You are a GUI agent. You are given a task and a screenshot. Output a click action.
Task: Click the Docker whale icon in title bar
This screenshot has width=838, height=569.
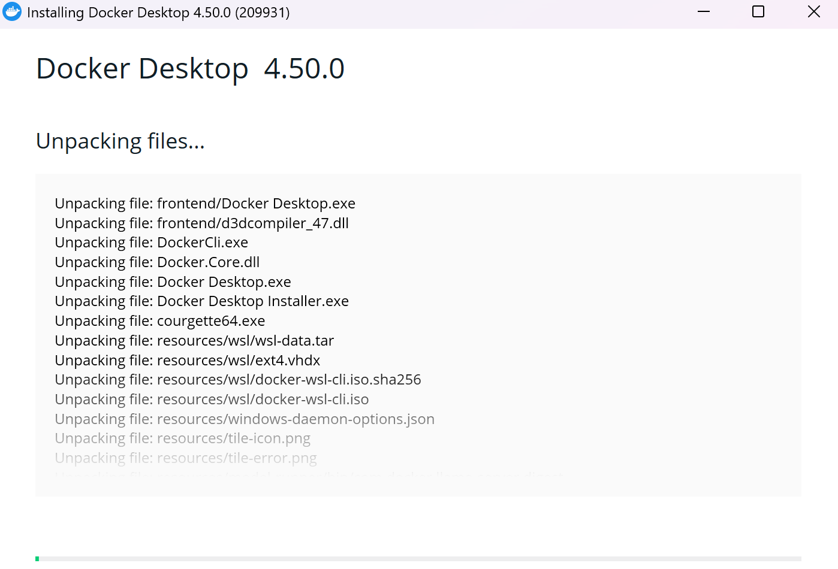[x=11, y=11]
